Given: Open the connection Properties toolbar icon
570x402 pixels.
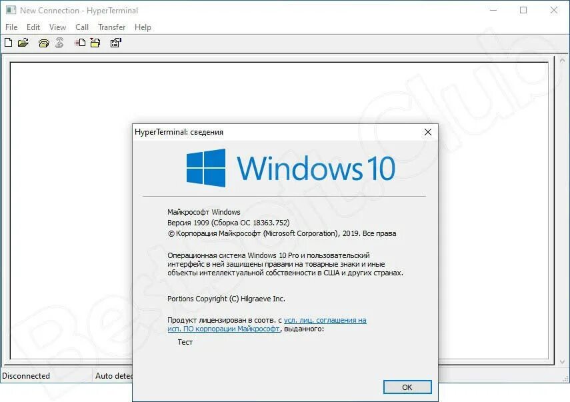Looking at the screenshot, I should pyautogui.click(x=115, y=43).
